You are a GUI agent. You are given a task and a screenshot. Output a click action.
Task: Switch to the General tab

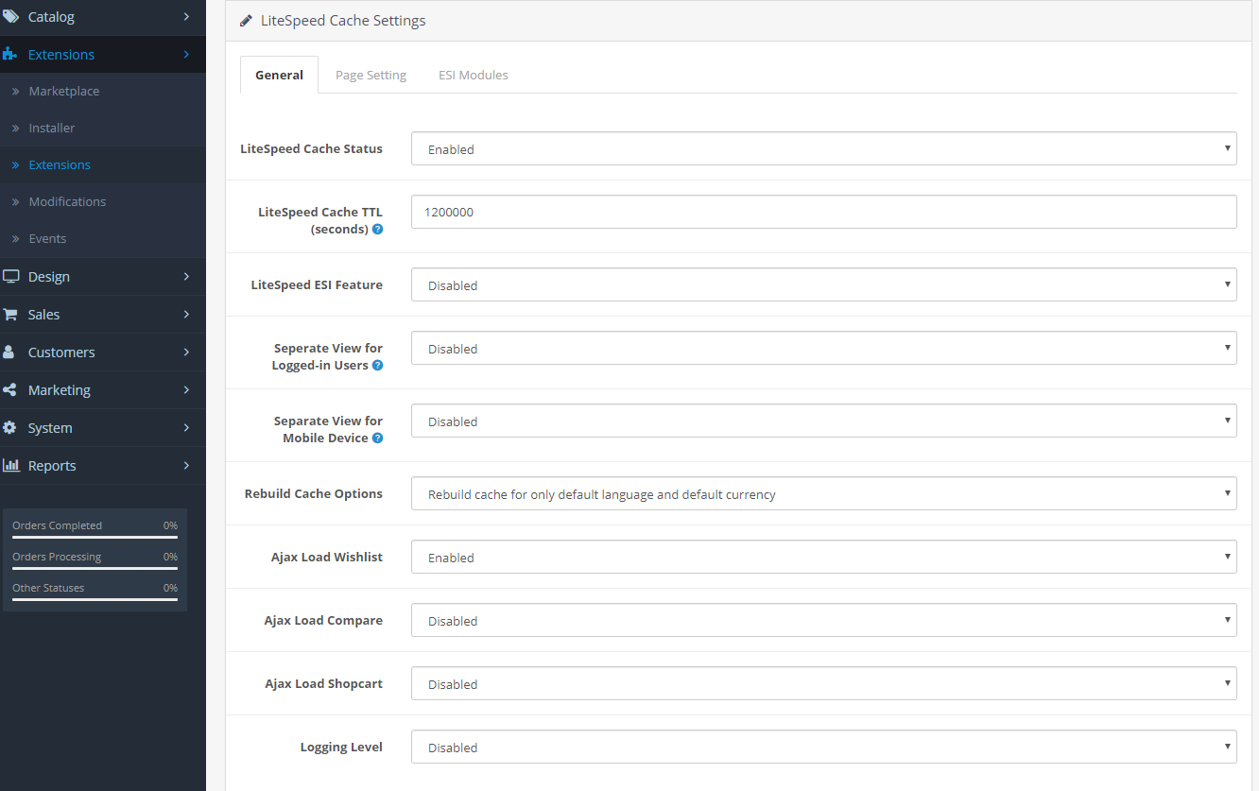pyautogui.click(x=279, y=75)
